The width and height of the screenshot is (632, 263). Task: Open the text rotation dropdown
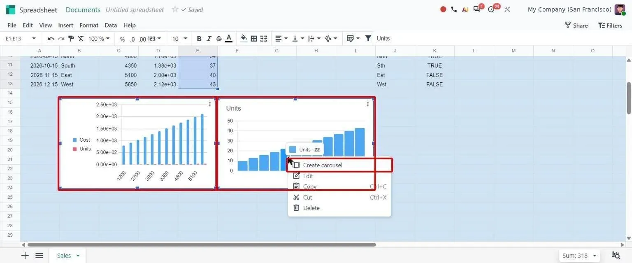[x=331, y=39]
